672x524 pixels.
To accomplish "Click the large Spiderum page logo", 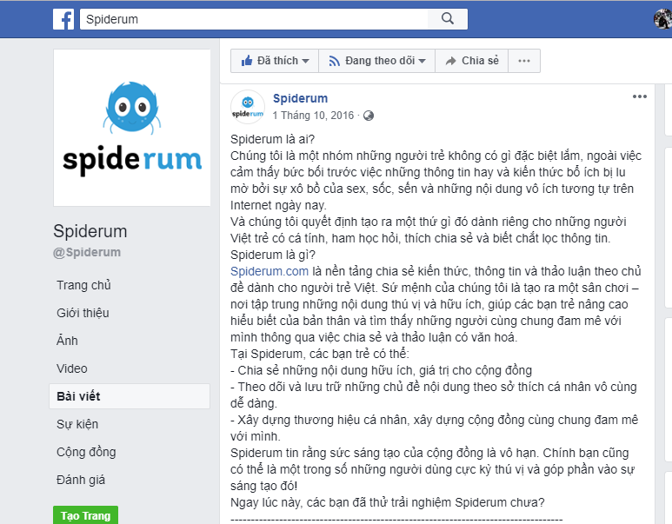I will coord(132,128).
